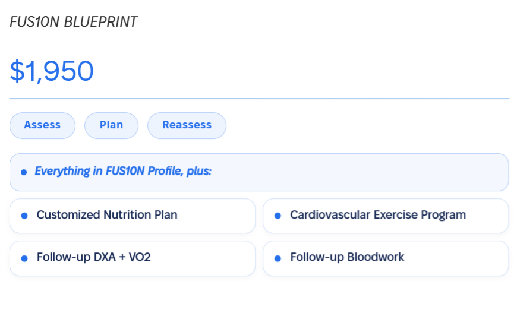This screenshot has height=332, width=517.
Task: Click the bullet dot next to Customized Nutrition Plan
Action: coord(24,216)
